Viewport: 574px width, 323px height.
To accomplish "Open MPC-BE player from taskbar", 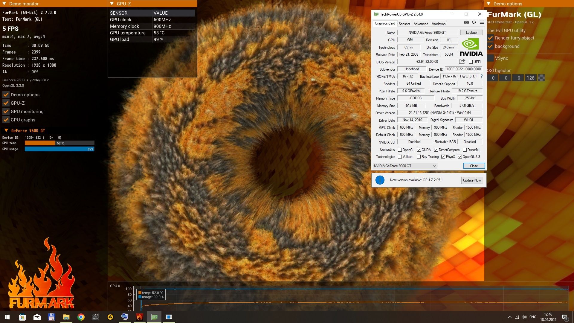I will 96,317.
